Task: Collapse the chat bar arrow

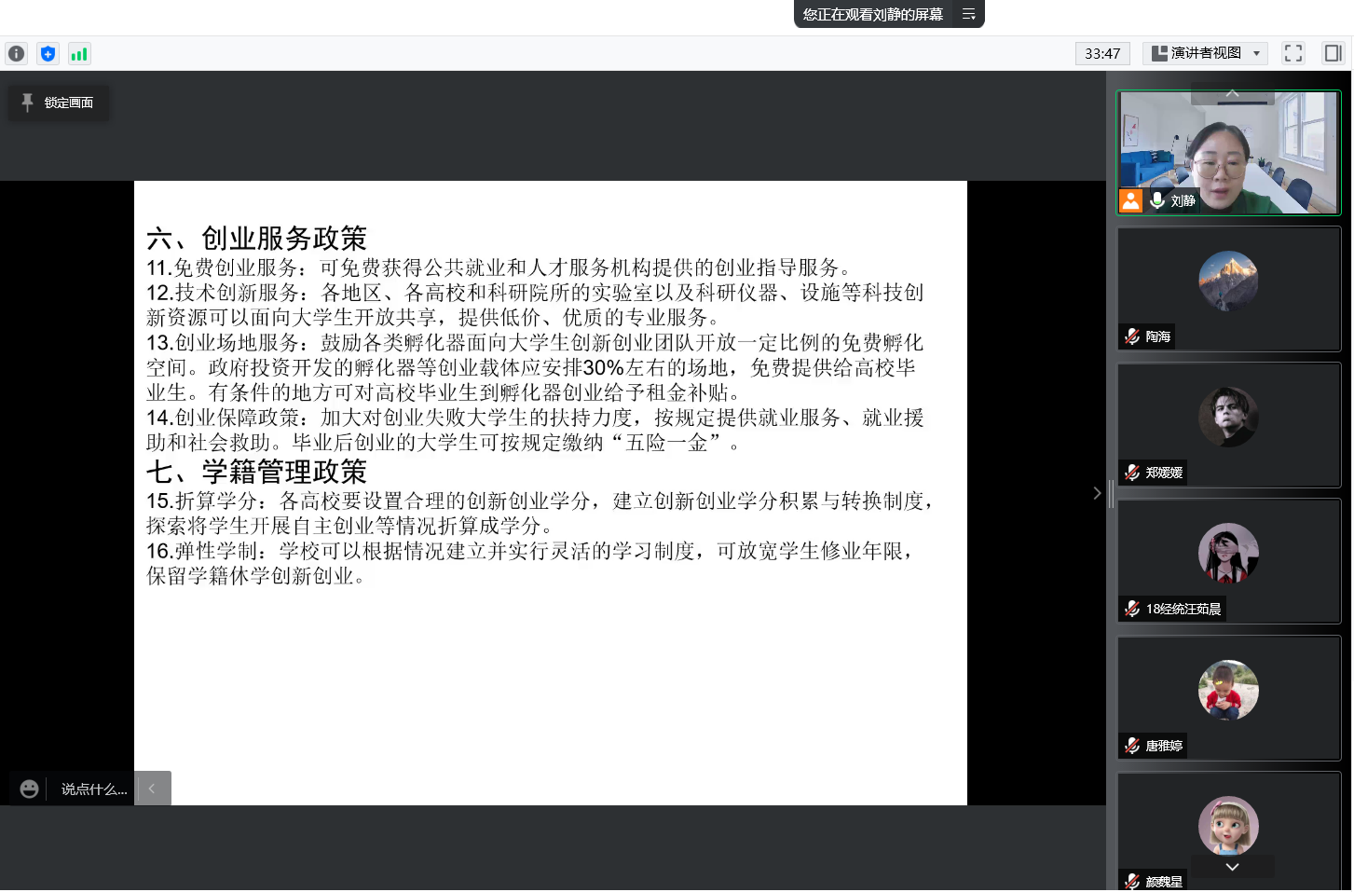Action: pyautogui.click(x=153, y=789)
